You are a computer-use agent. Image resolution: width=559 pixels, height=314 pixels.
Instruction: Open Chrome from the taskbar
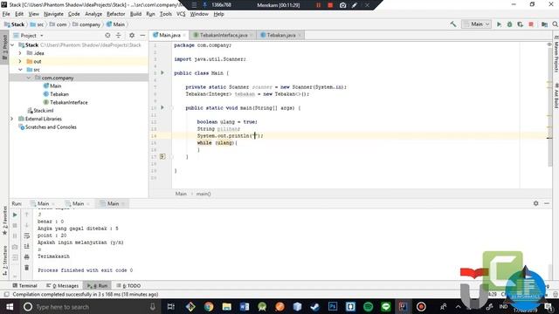[209, 306]
